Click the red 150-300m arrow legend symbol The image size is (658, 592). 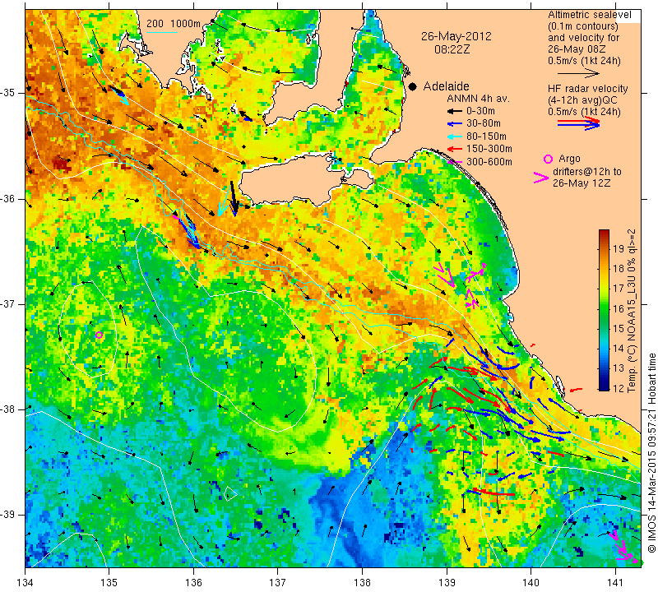(x=455, y=149)
